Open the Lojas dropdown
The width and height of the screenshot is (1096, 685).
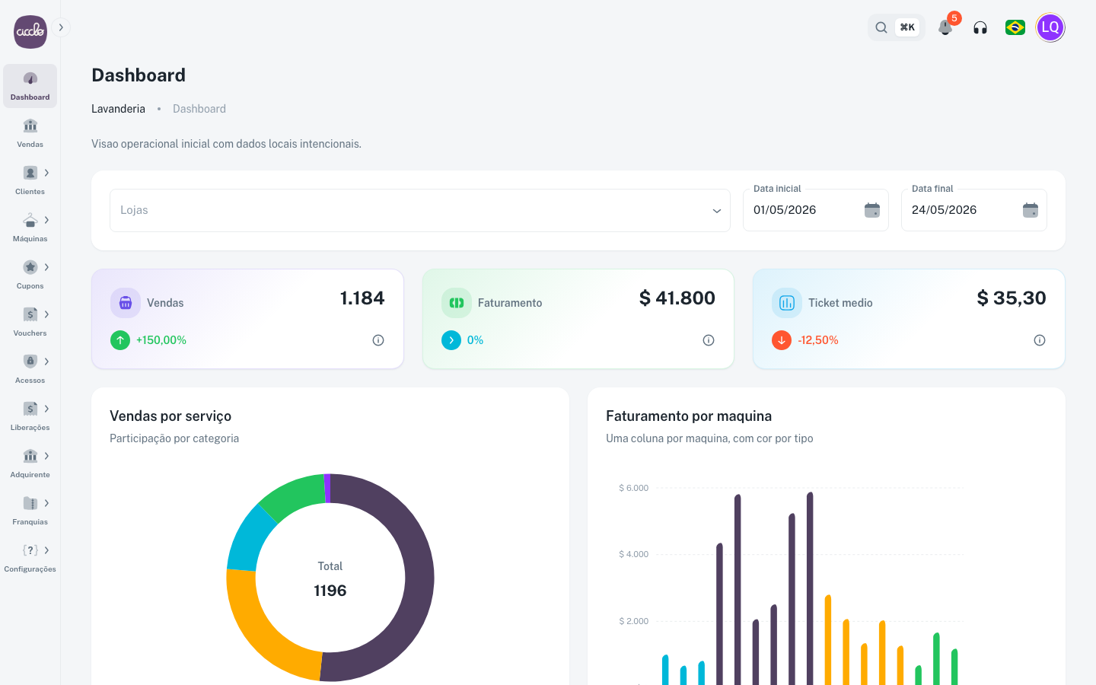click(420, 210)
